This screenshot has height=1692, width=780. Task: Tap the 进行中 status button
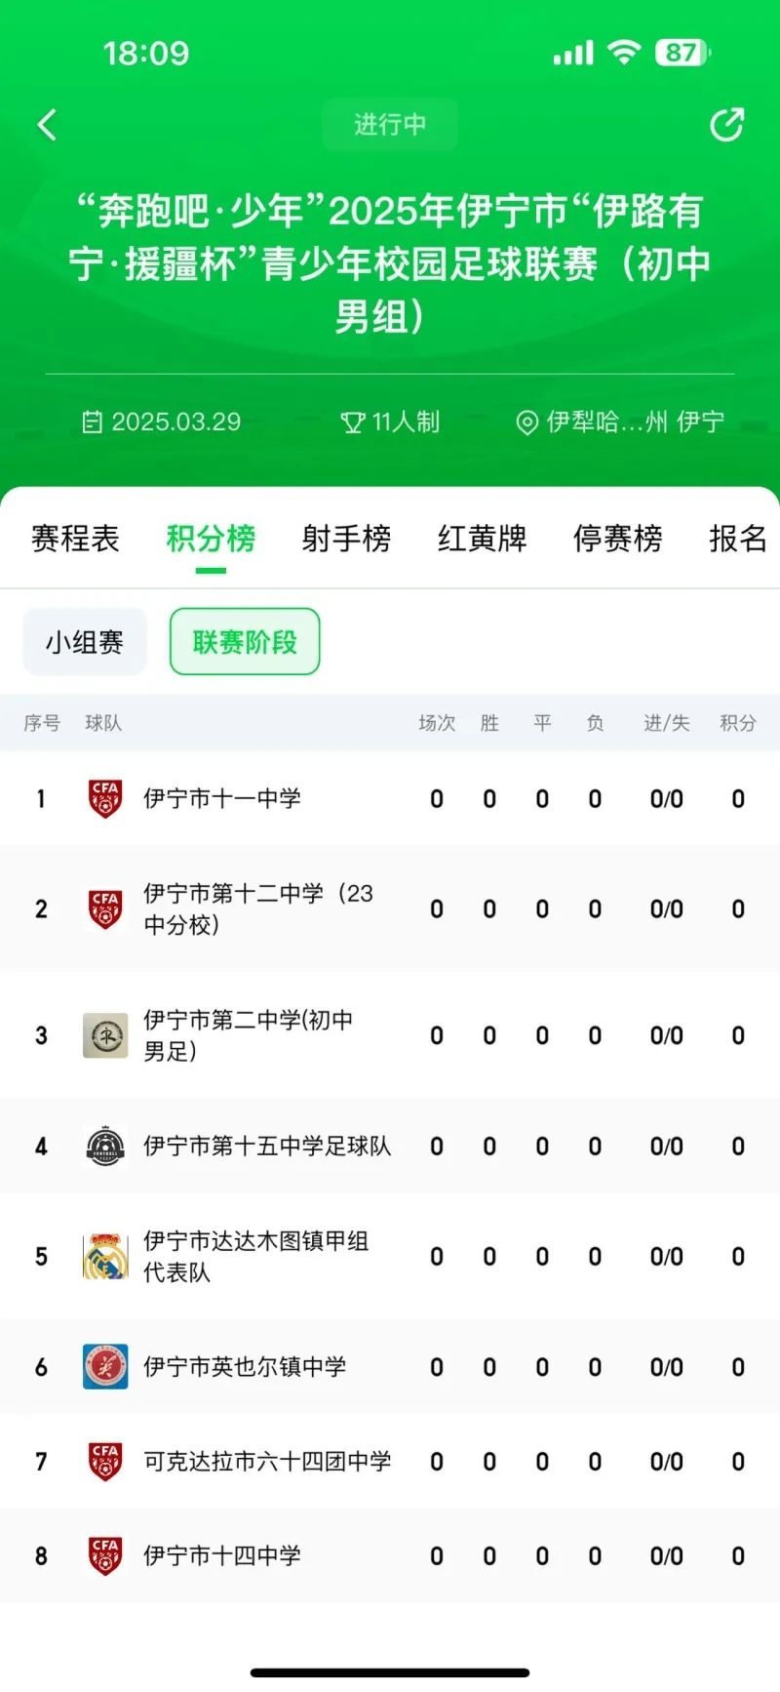click(x=390, y=125)
